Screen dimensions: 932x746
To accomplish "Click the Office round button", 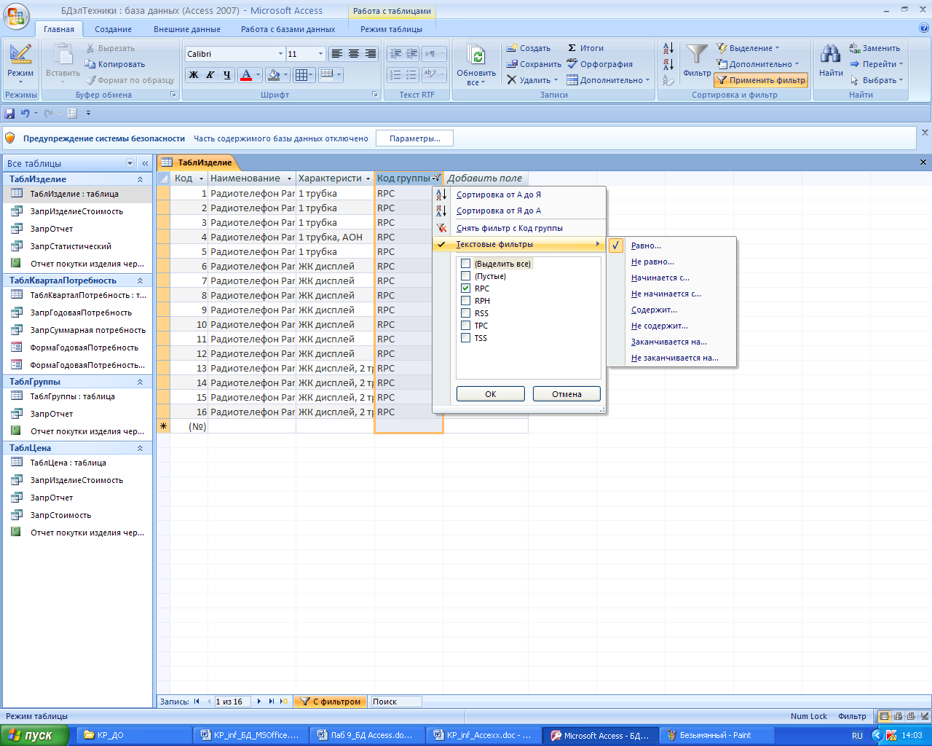I will (x=16, y=16).
